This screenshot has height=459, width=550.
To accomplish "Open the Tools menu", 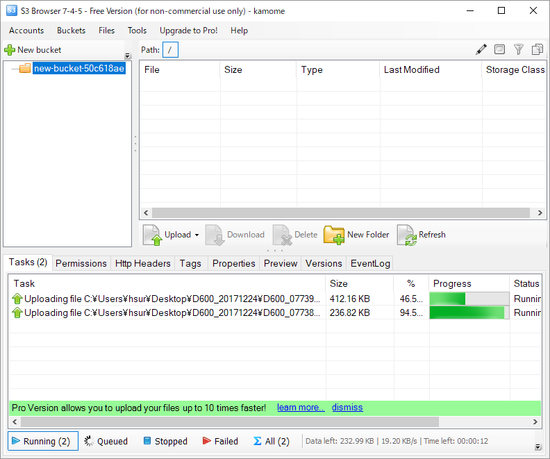I will coord(137,31).
